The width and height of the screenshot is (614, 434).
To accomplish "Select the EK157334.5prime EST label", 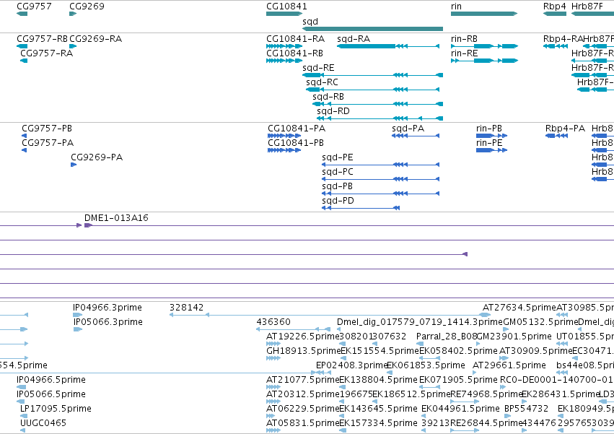I will [x=378, y=423].
